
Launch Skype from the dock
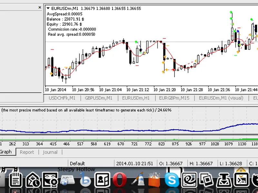(172, 180)
